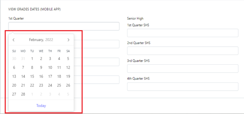Select February 1 in the calendar

pyautogui.click(x=32, y=59)
